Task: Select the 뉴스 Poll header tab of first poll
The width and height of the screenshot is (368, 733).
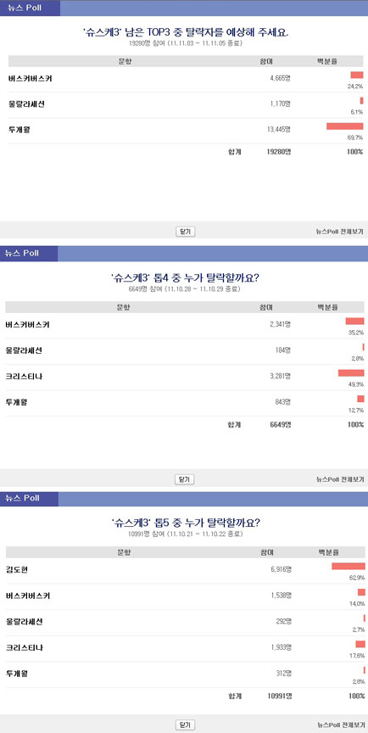Action: click(31, 8)
